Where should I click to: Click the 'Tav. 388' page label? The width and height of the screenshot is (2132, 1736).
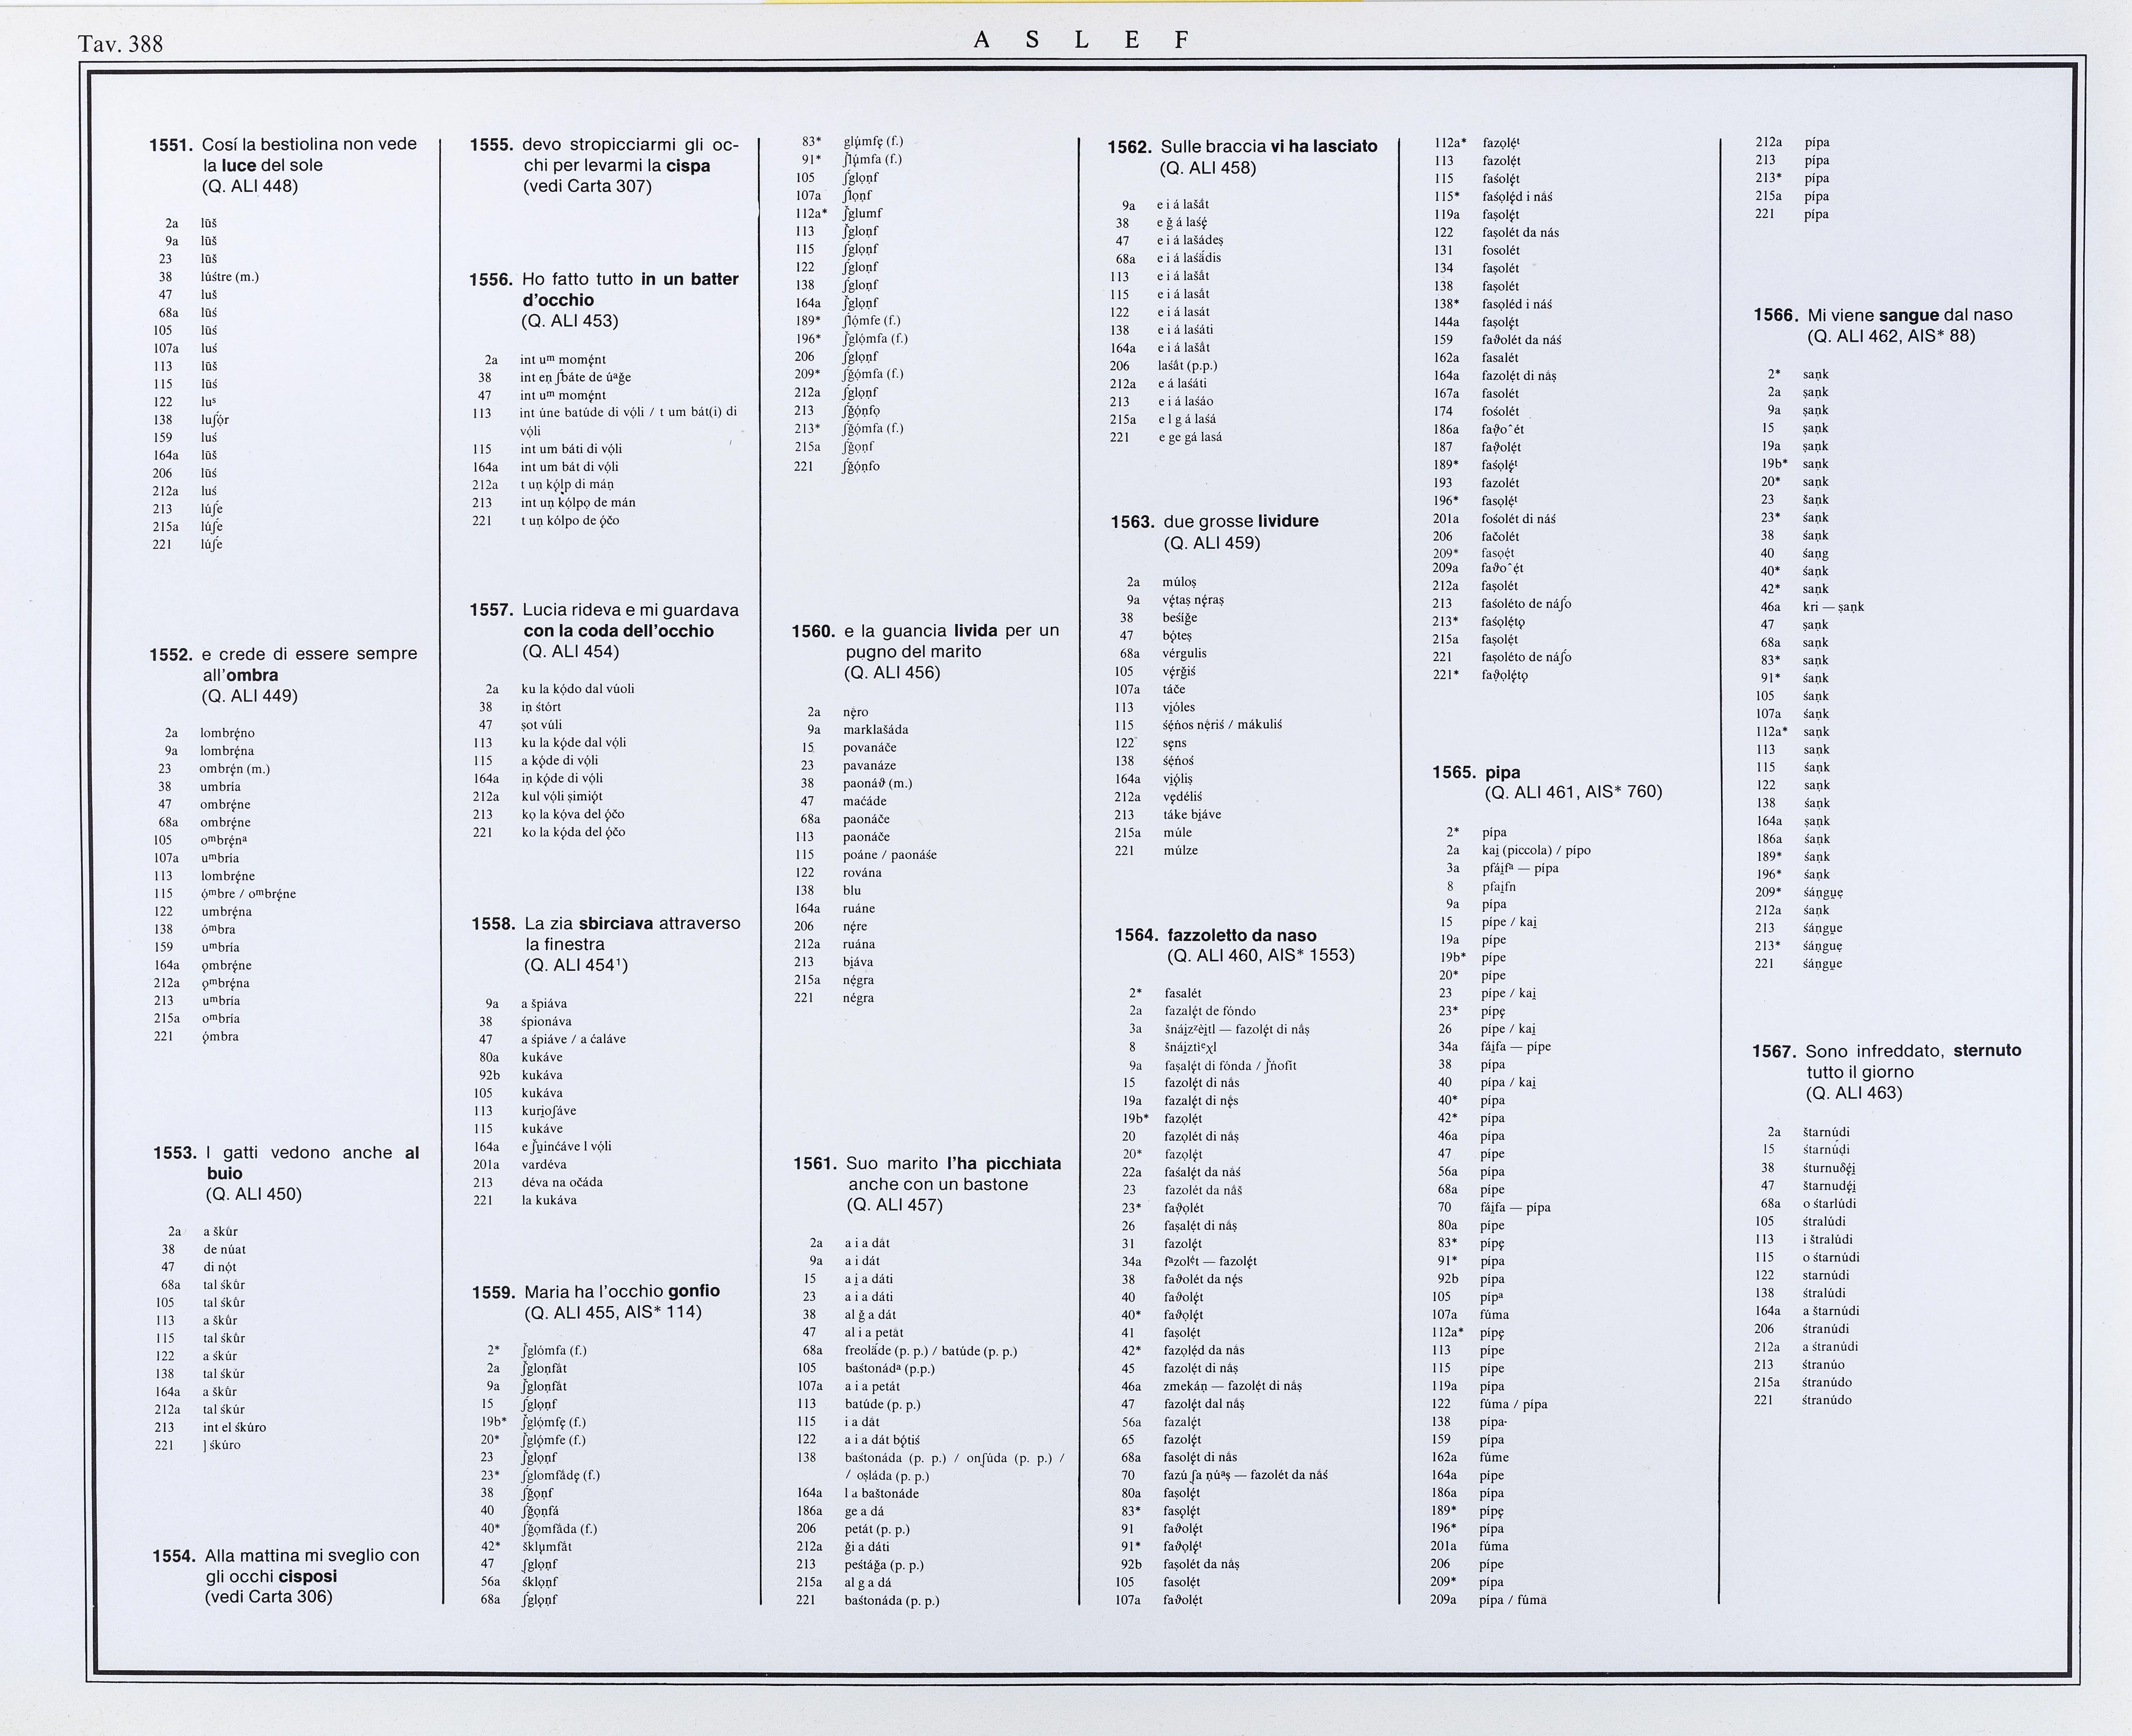(120, 44)
